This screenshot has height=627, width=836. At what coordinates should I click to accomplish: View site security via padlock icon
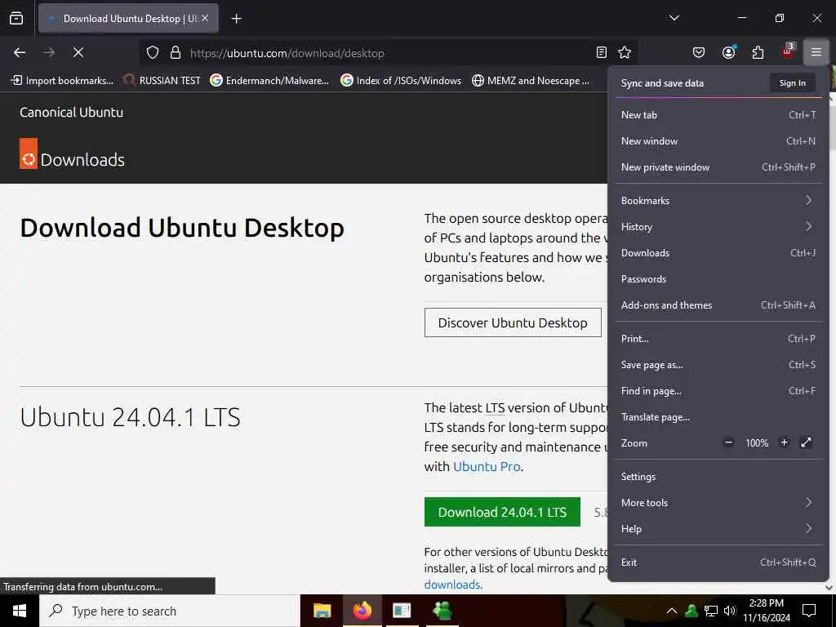coord(176,52)
